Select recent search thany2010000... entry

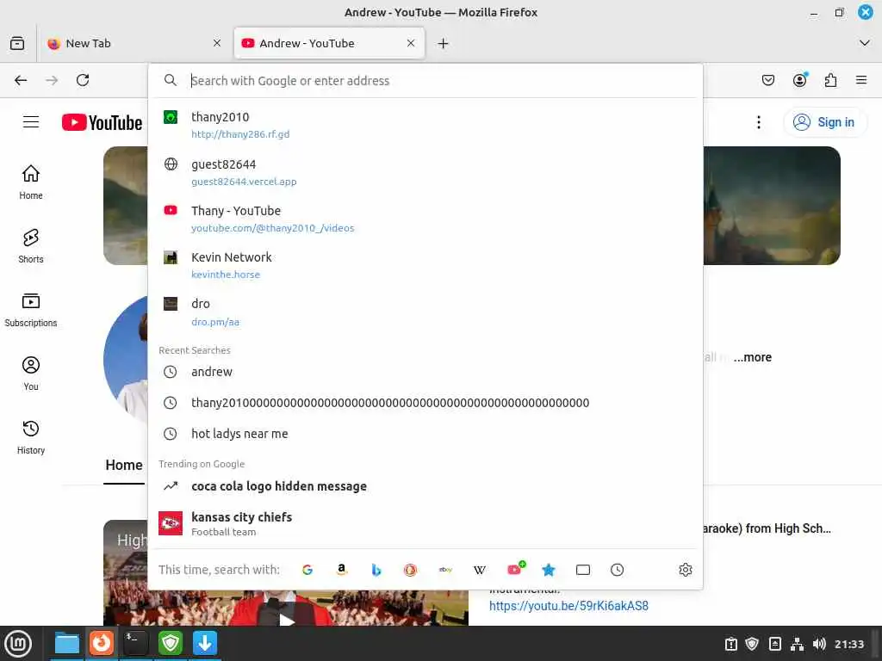coord(425,403)
